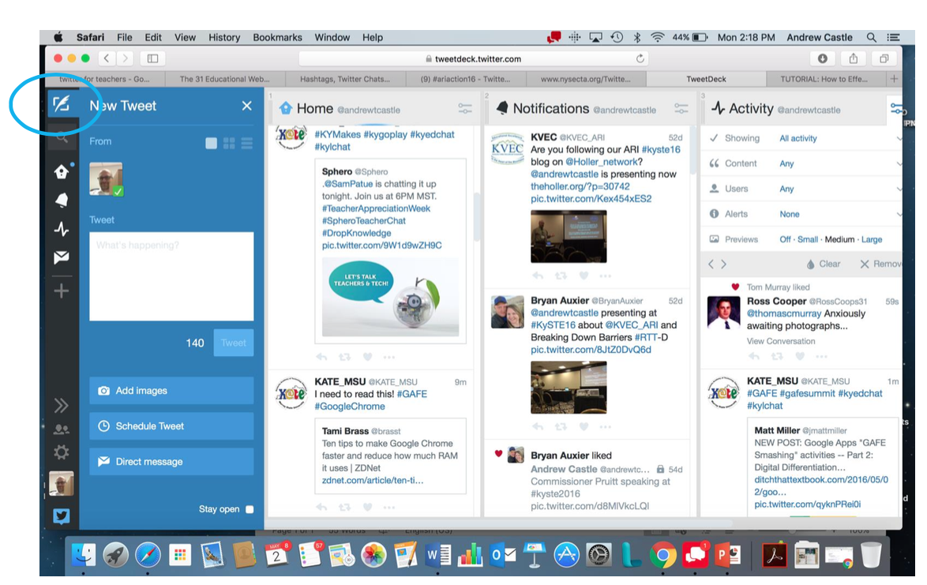This screenshot has height=585, width=927.
Task: Open the Safari History menu
Action: pos(224,37)
